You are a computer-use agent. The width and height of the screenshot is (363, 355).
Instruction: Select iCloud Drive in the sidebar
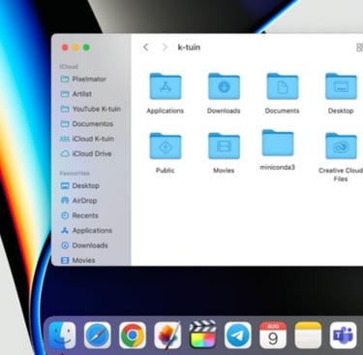pyautogui.click(x=86, y=153)
